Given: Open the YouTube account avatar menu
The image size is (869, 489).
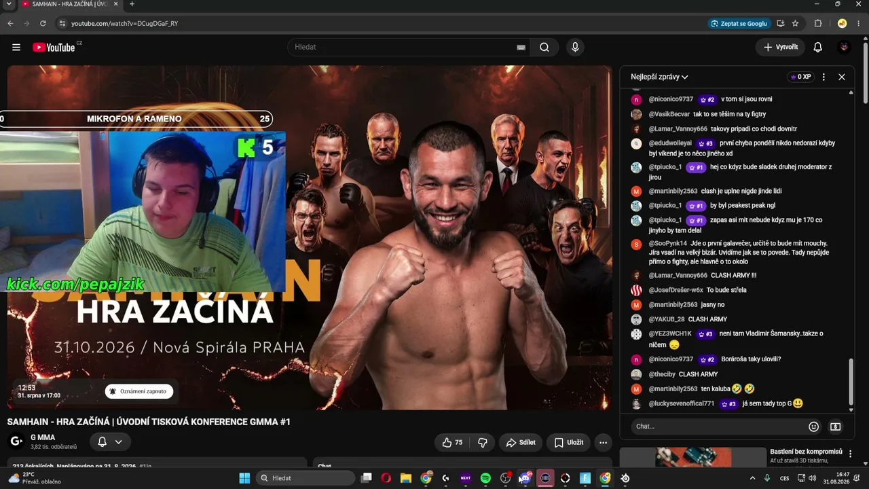Looking at the screenshot, I should (x=844, y=48).
